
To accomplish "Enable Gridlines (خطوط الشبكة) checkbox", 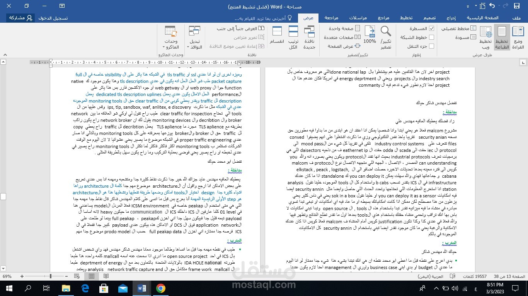I will 432,37.
